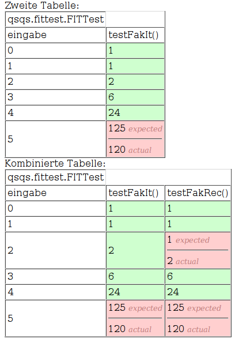Click the qsqs.fittest.FITTest cell in second table
The image size is (235, 339).
pyautogui.click(x=55, y=19)
